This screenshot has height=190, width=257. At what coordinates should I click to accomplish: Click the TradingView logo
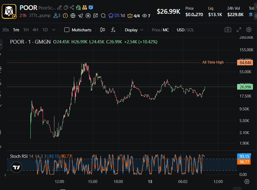point(16,167)
